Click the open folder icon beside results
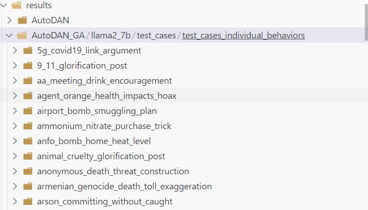This screenshot has width=368, height=210. (x=16, y=5)
